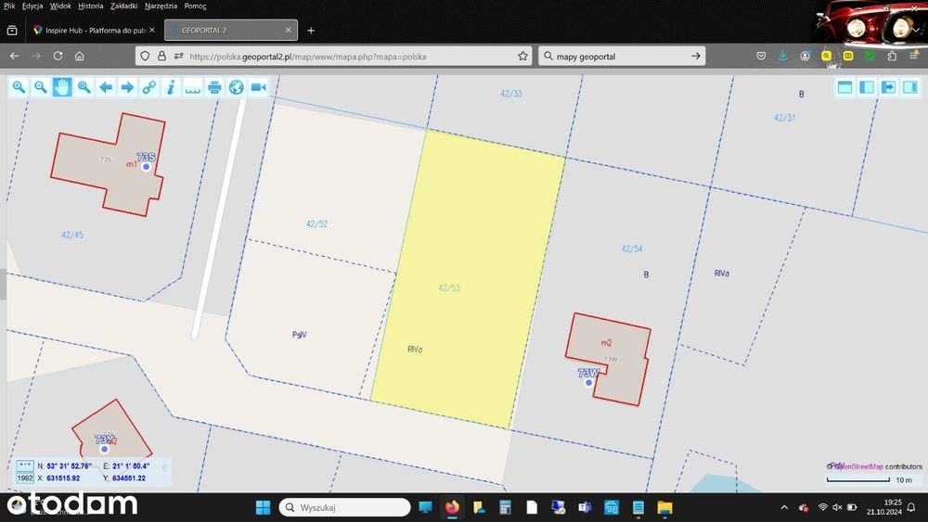Select the info identify tool
The image size is (928, 522).
coord(171,87)
